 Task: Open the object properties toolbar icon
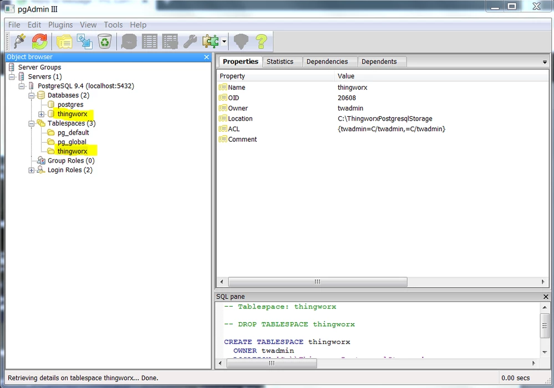coord(64,42)
